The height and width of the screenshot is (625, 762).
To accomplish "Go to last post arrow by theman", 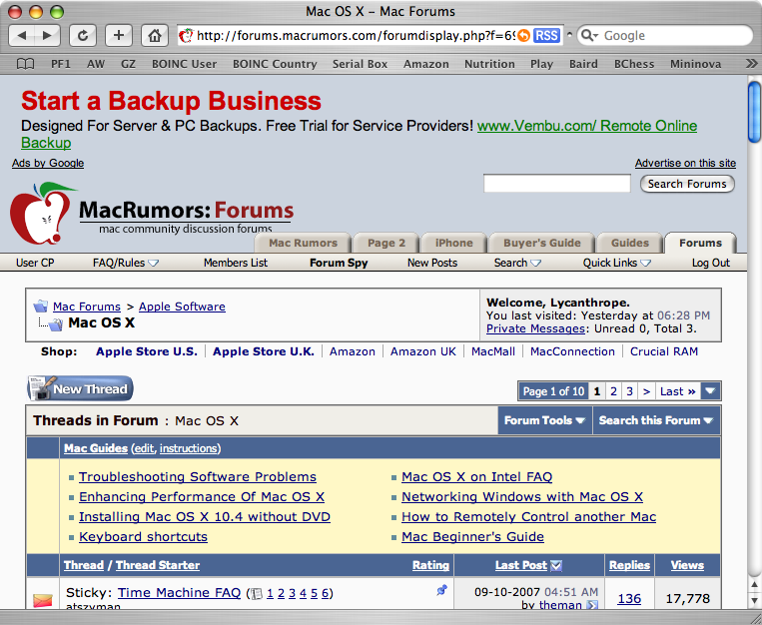I will pos(592,605).
